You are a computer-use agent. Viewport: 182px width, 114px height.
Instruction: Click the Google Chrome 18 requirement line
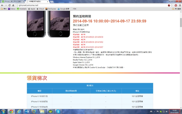83,65
